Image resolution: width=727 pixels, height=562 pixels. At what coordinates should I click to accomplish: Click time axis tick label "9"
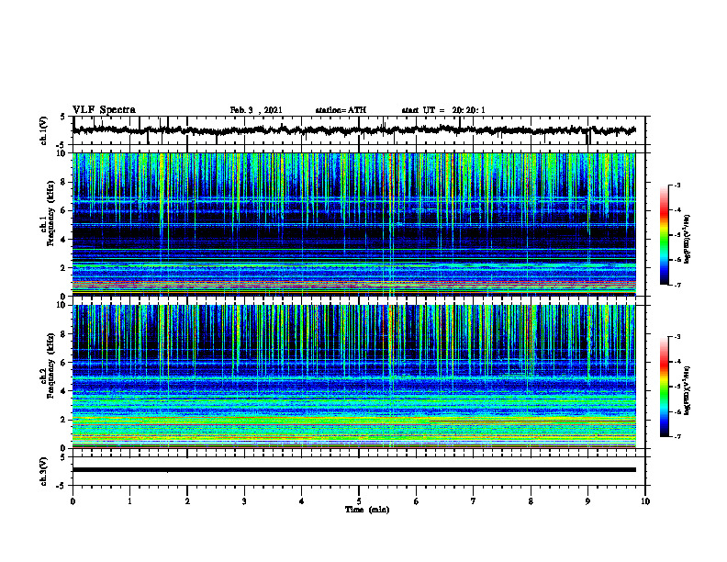point(587,501)
